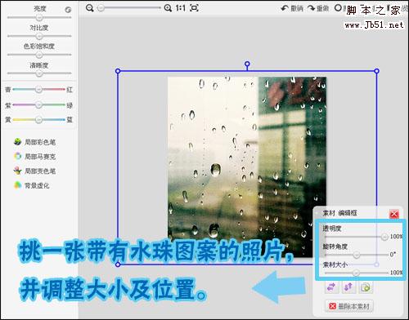409x320 pixels.
Task: Click the 亮度 brightness slider handle
Action: pos(39,17)
